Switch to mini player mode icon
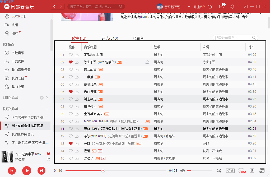This screenshot has height=177, width=270. [x=246, y=7]
